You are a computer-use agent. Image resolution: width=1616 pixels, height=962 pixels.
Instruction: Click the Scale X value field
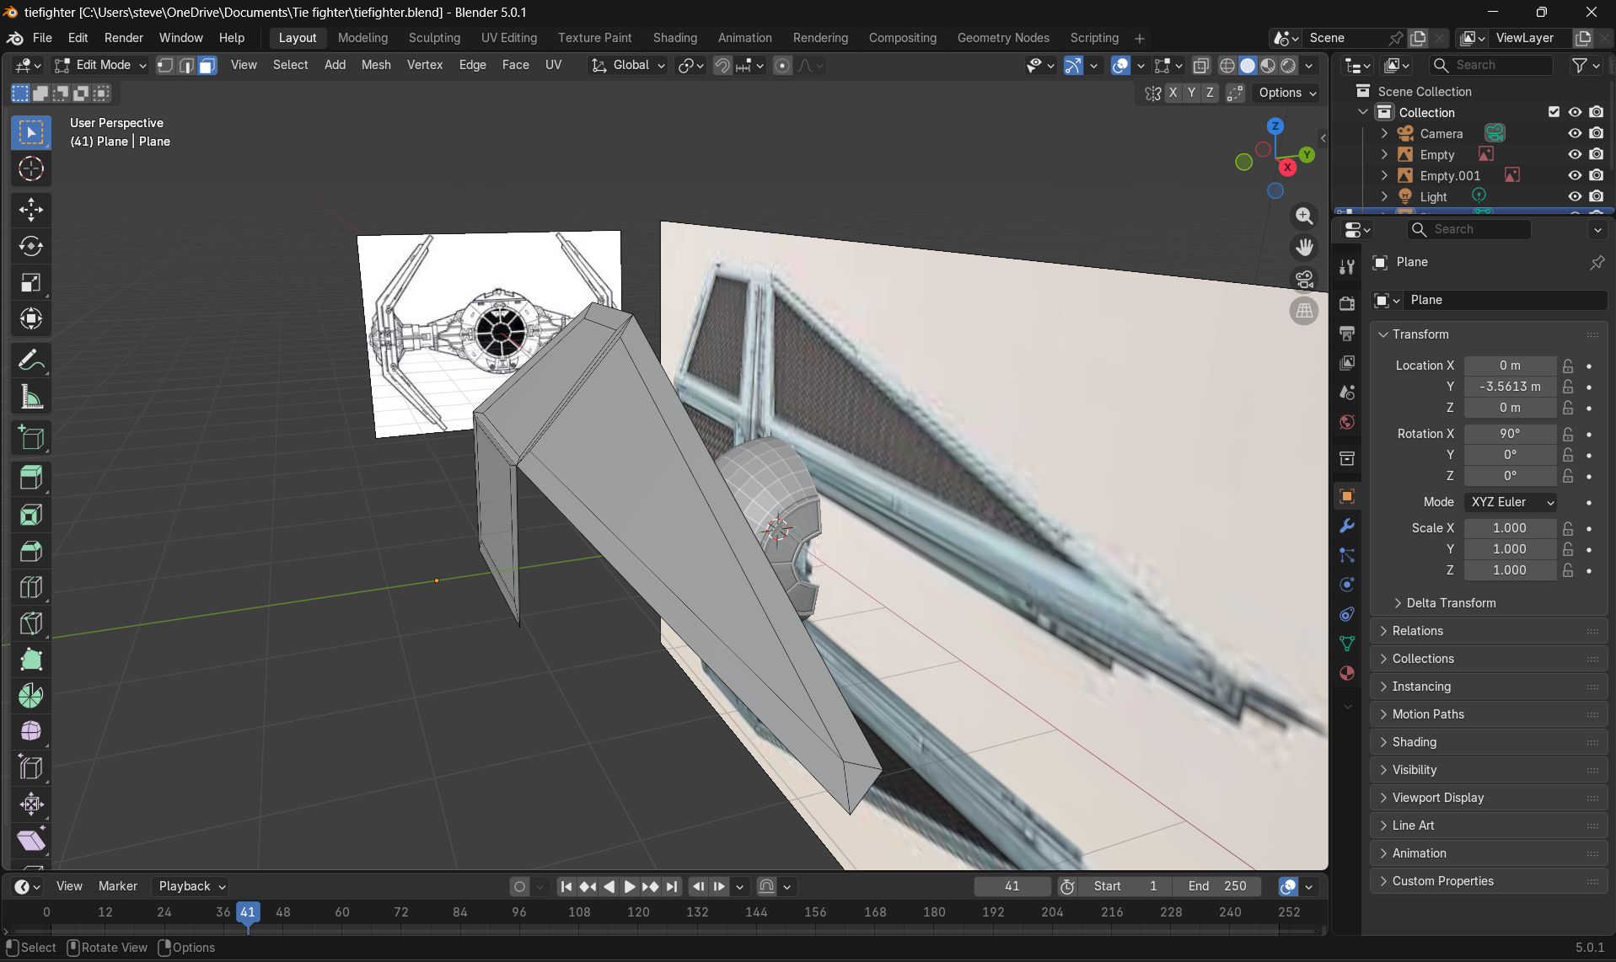pos(1509,528)
